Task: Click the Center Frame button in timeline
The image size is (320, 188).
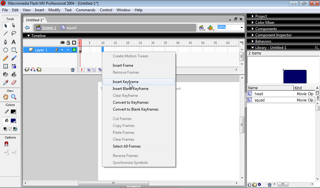Action: (x=82, y=70)
